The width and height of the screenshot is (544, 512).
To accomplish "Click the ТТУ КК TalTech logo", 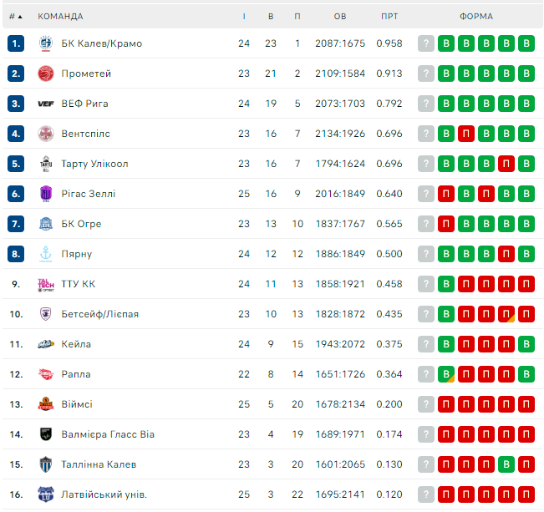I will tap(46, 284).
